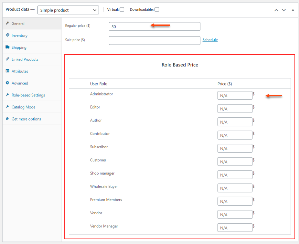Screen dimensions: 299x244
Task: Open the Shipping tab
Action: [32, 47]
